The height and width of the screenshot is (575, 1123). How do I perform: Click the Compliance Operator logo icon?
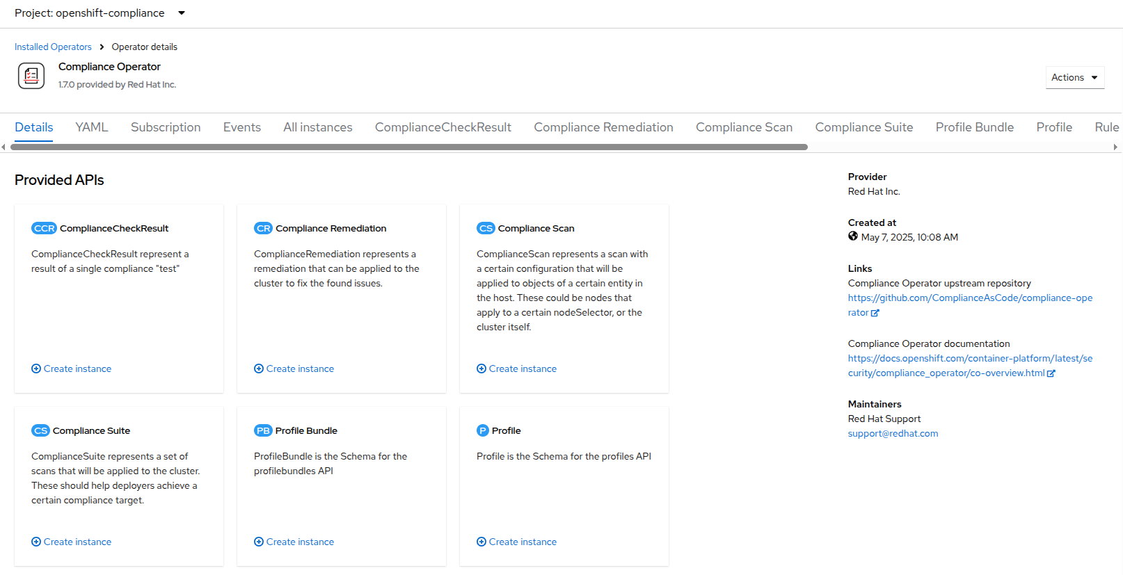click(31, 76)
